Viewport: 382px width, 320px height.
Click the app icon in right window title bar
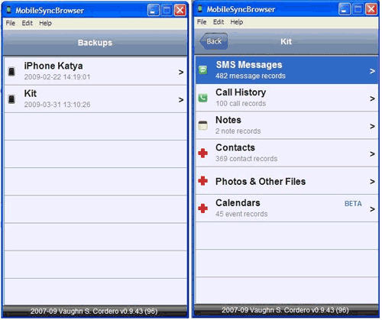tap(200, 9)
